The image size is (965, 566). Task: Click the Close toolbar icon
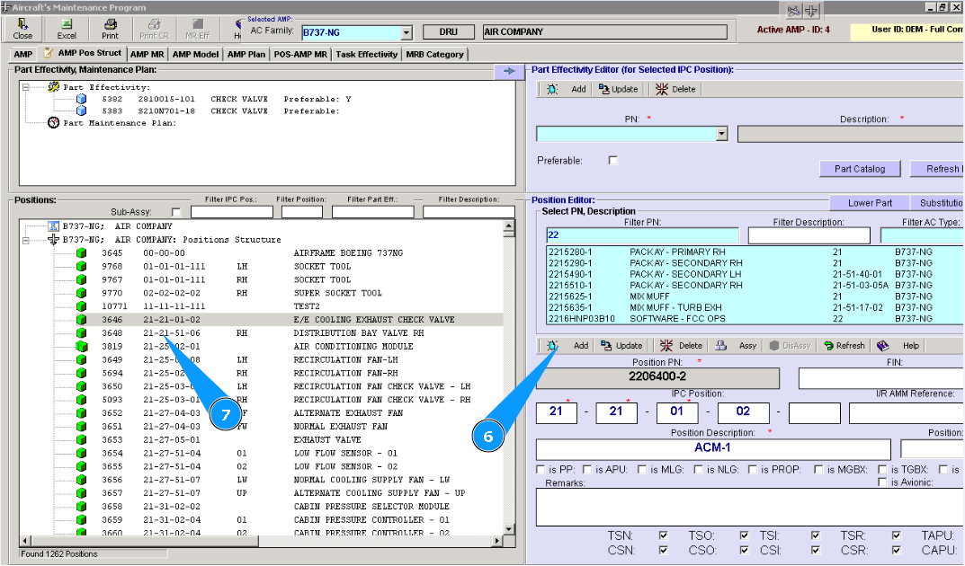point(23,29)
